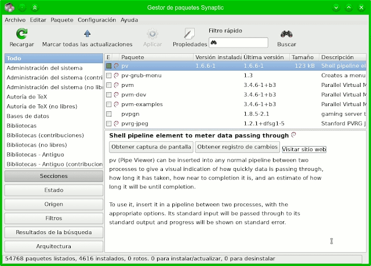Open the Configuración menu
371x266 pixels.
97,20
